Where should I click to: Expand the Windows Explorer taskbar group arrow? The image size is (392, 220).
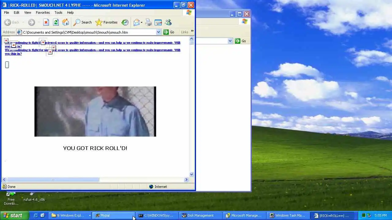[90, 215]
